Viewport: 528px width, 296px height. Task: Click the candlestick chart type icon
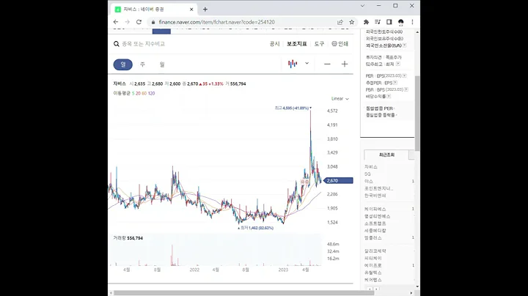(x=293, y=64)
